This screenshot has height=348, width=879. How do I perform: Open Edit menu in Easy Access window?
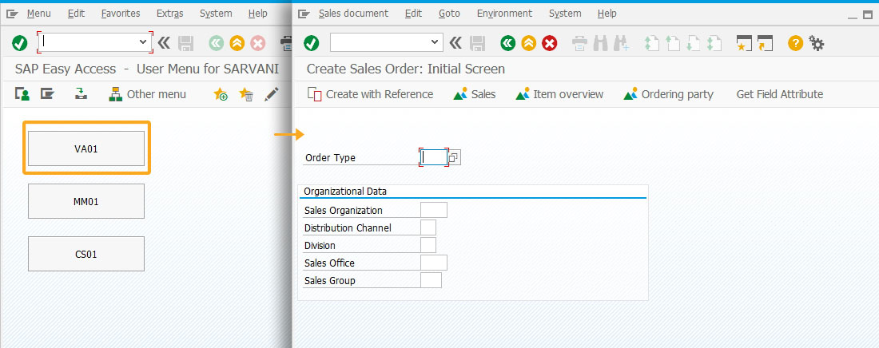76,14
